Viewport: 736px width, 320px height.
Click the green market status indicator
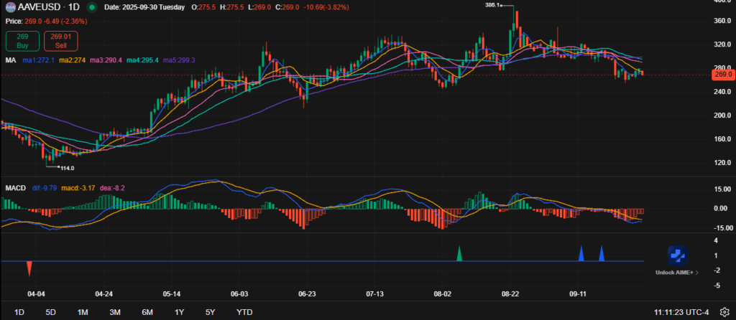click(91, 6)
